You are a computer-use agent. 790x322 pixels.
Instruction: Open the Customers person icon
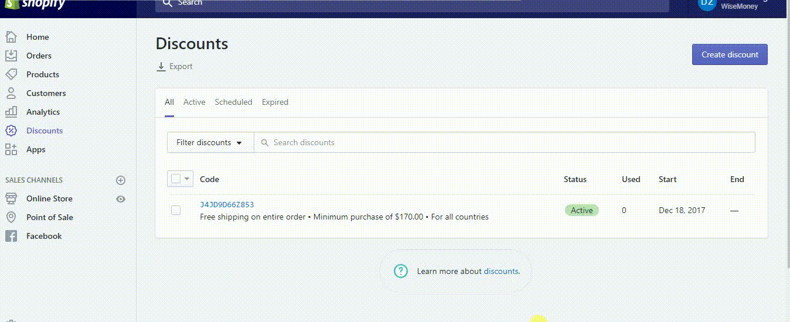[11, 93]
